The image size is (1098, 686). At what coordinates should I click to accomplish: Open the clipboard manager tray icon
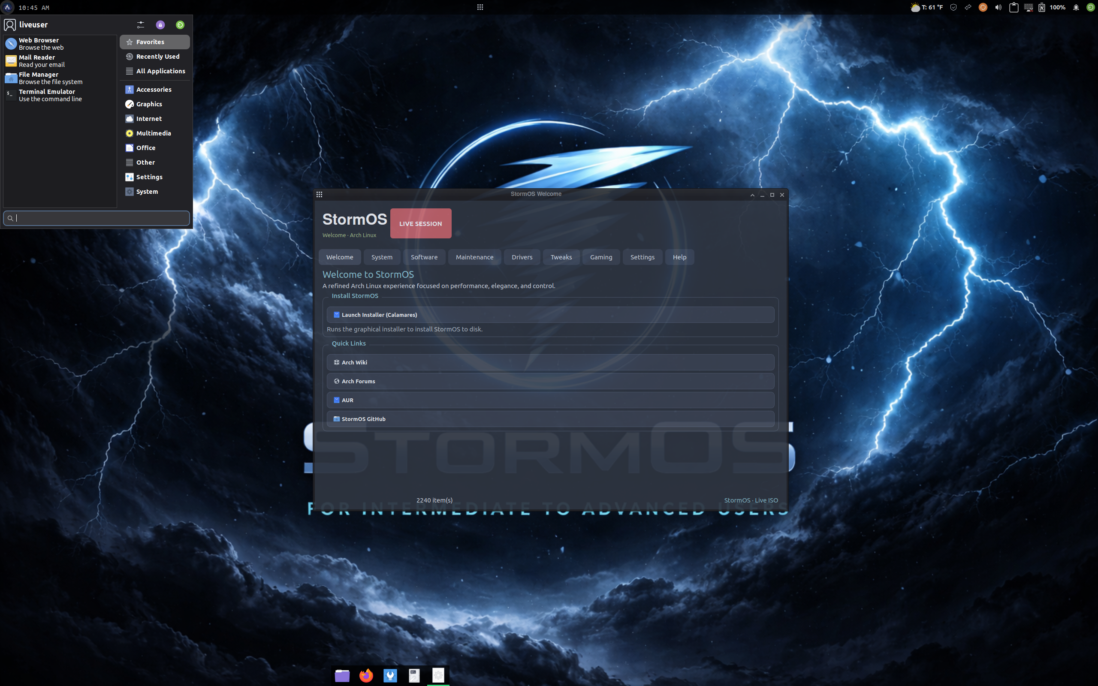pyautogui.click(x=1014, y=7)
